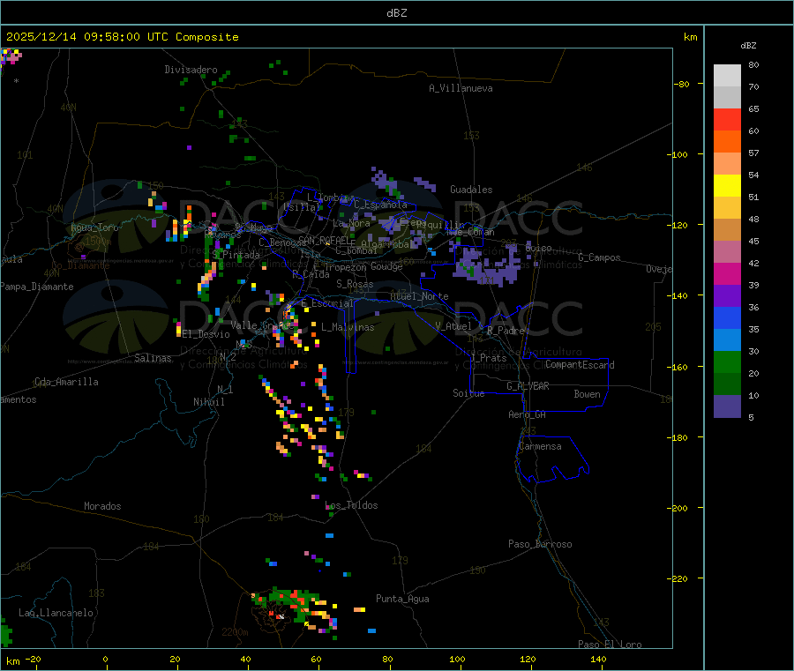Click the 'El_Desvio' map label
Viewport: 794px width, 671px height.
206,334
